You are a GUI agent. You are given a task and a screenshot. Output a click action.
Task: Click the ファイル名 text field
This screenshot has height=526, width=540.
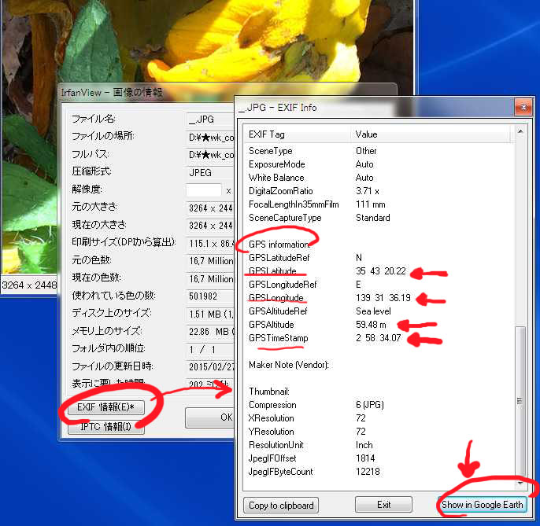(209, 120)
